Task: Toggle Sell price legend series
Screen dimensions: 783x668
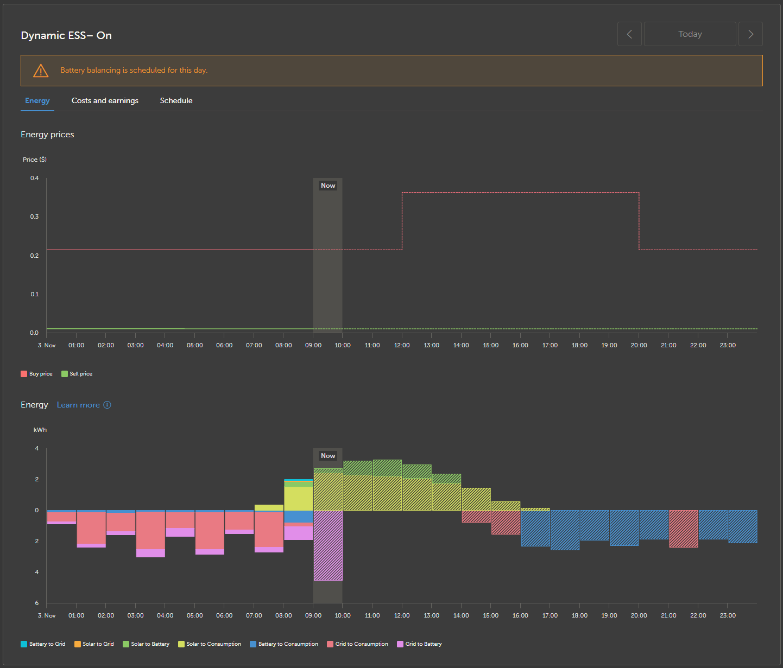Action: click(77, 374)
